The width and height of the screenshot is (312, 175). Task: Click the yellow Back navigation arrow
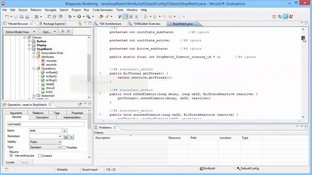(170, 17)
